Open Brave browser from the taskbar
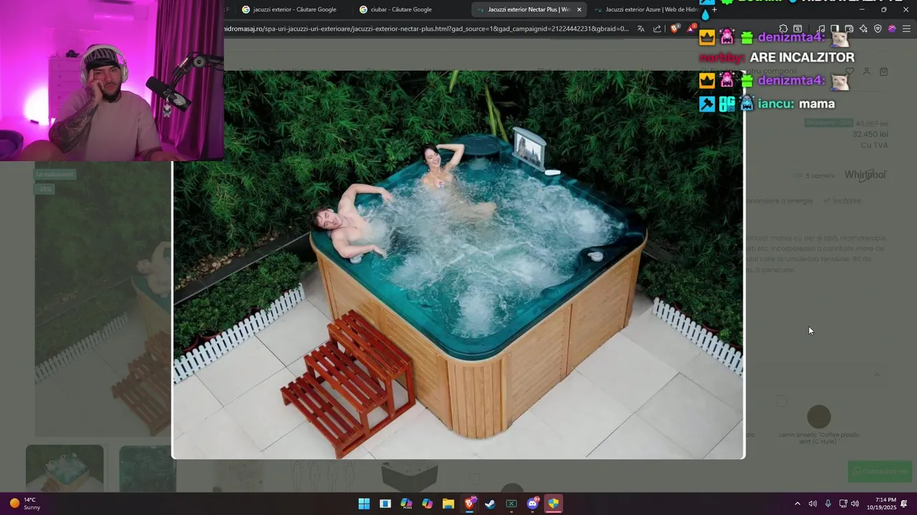Viewport: 917px width, 515px height. click(x=469, y=504)
